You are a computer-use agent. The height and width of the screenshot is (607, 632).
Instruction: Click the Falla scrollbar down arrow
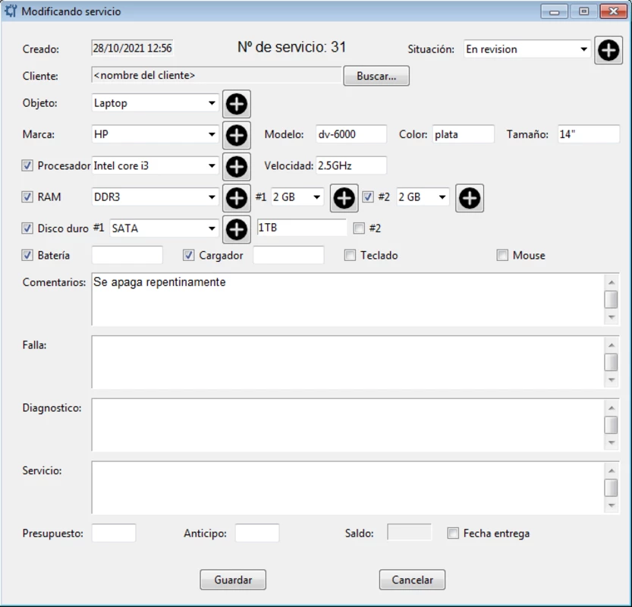click(x=612, y=380)
